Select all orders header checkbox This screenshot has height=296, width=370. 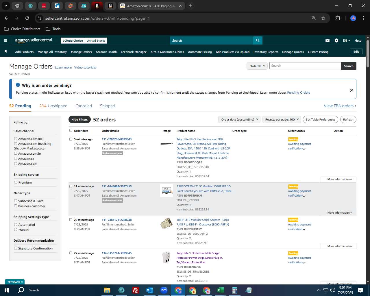(71, 130)
